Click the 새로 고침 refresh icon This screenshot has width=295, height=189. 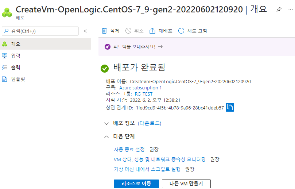181,31
